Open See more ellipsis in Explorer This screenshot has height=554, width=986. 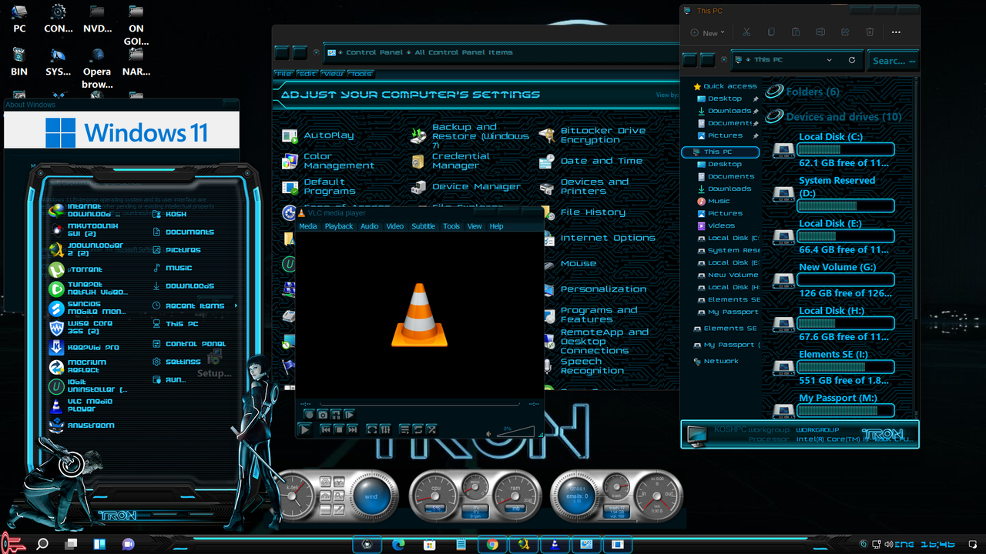click(896, 32)
